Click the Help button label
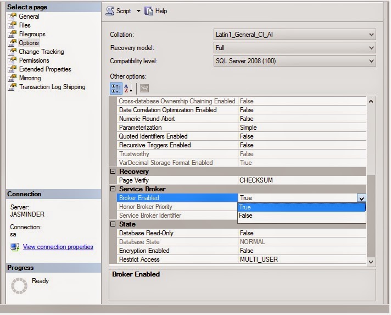The height and width of the screenshot is (315, 391). pos(161,11)
